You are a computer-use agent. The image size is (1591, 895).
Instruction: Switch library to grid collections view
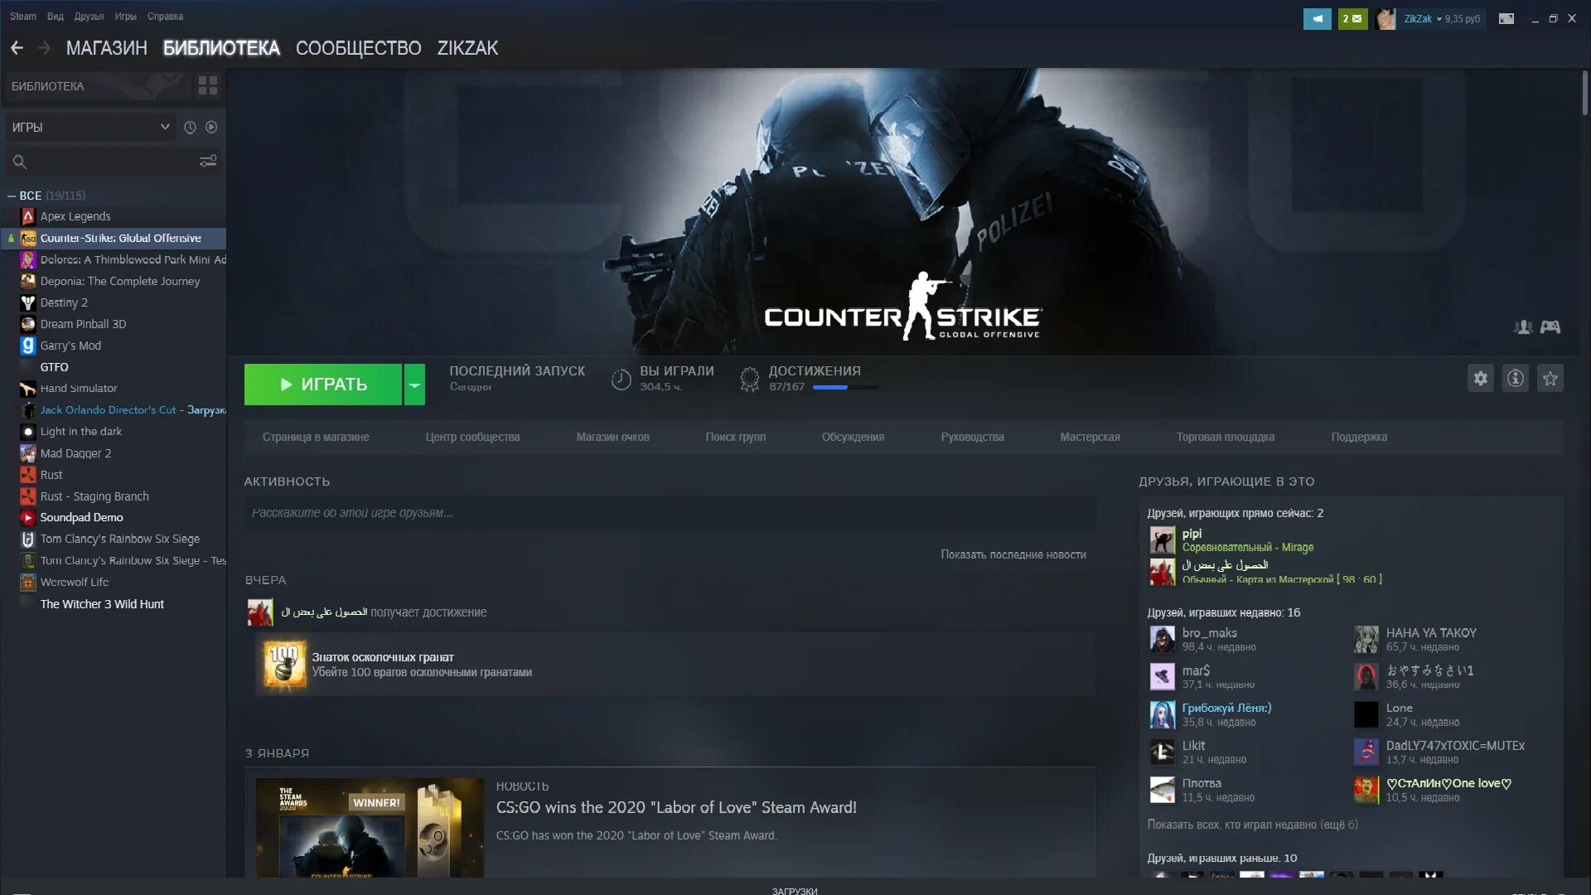point(208,85)
